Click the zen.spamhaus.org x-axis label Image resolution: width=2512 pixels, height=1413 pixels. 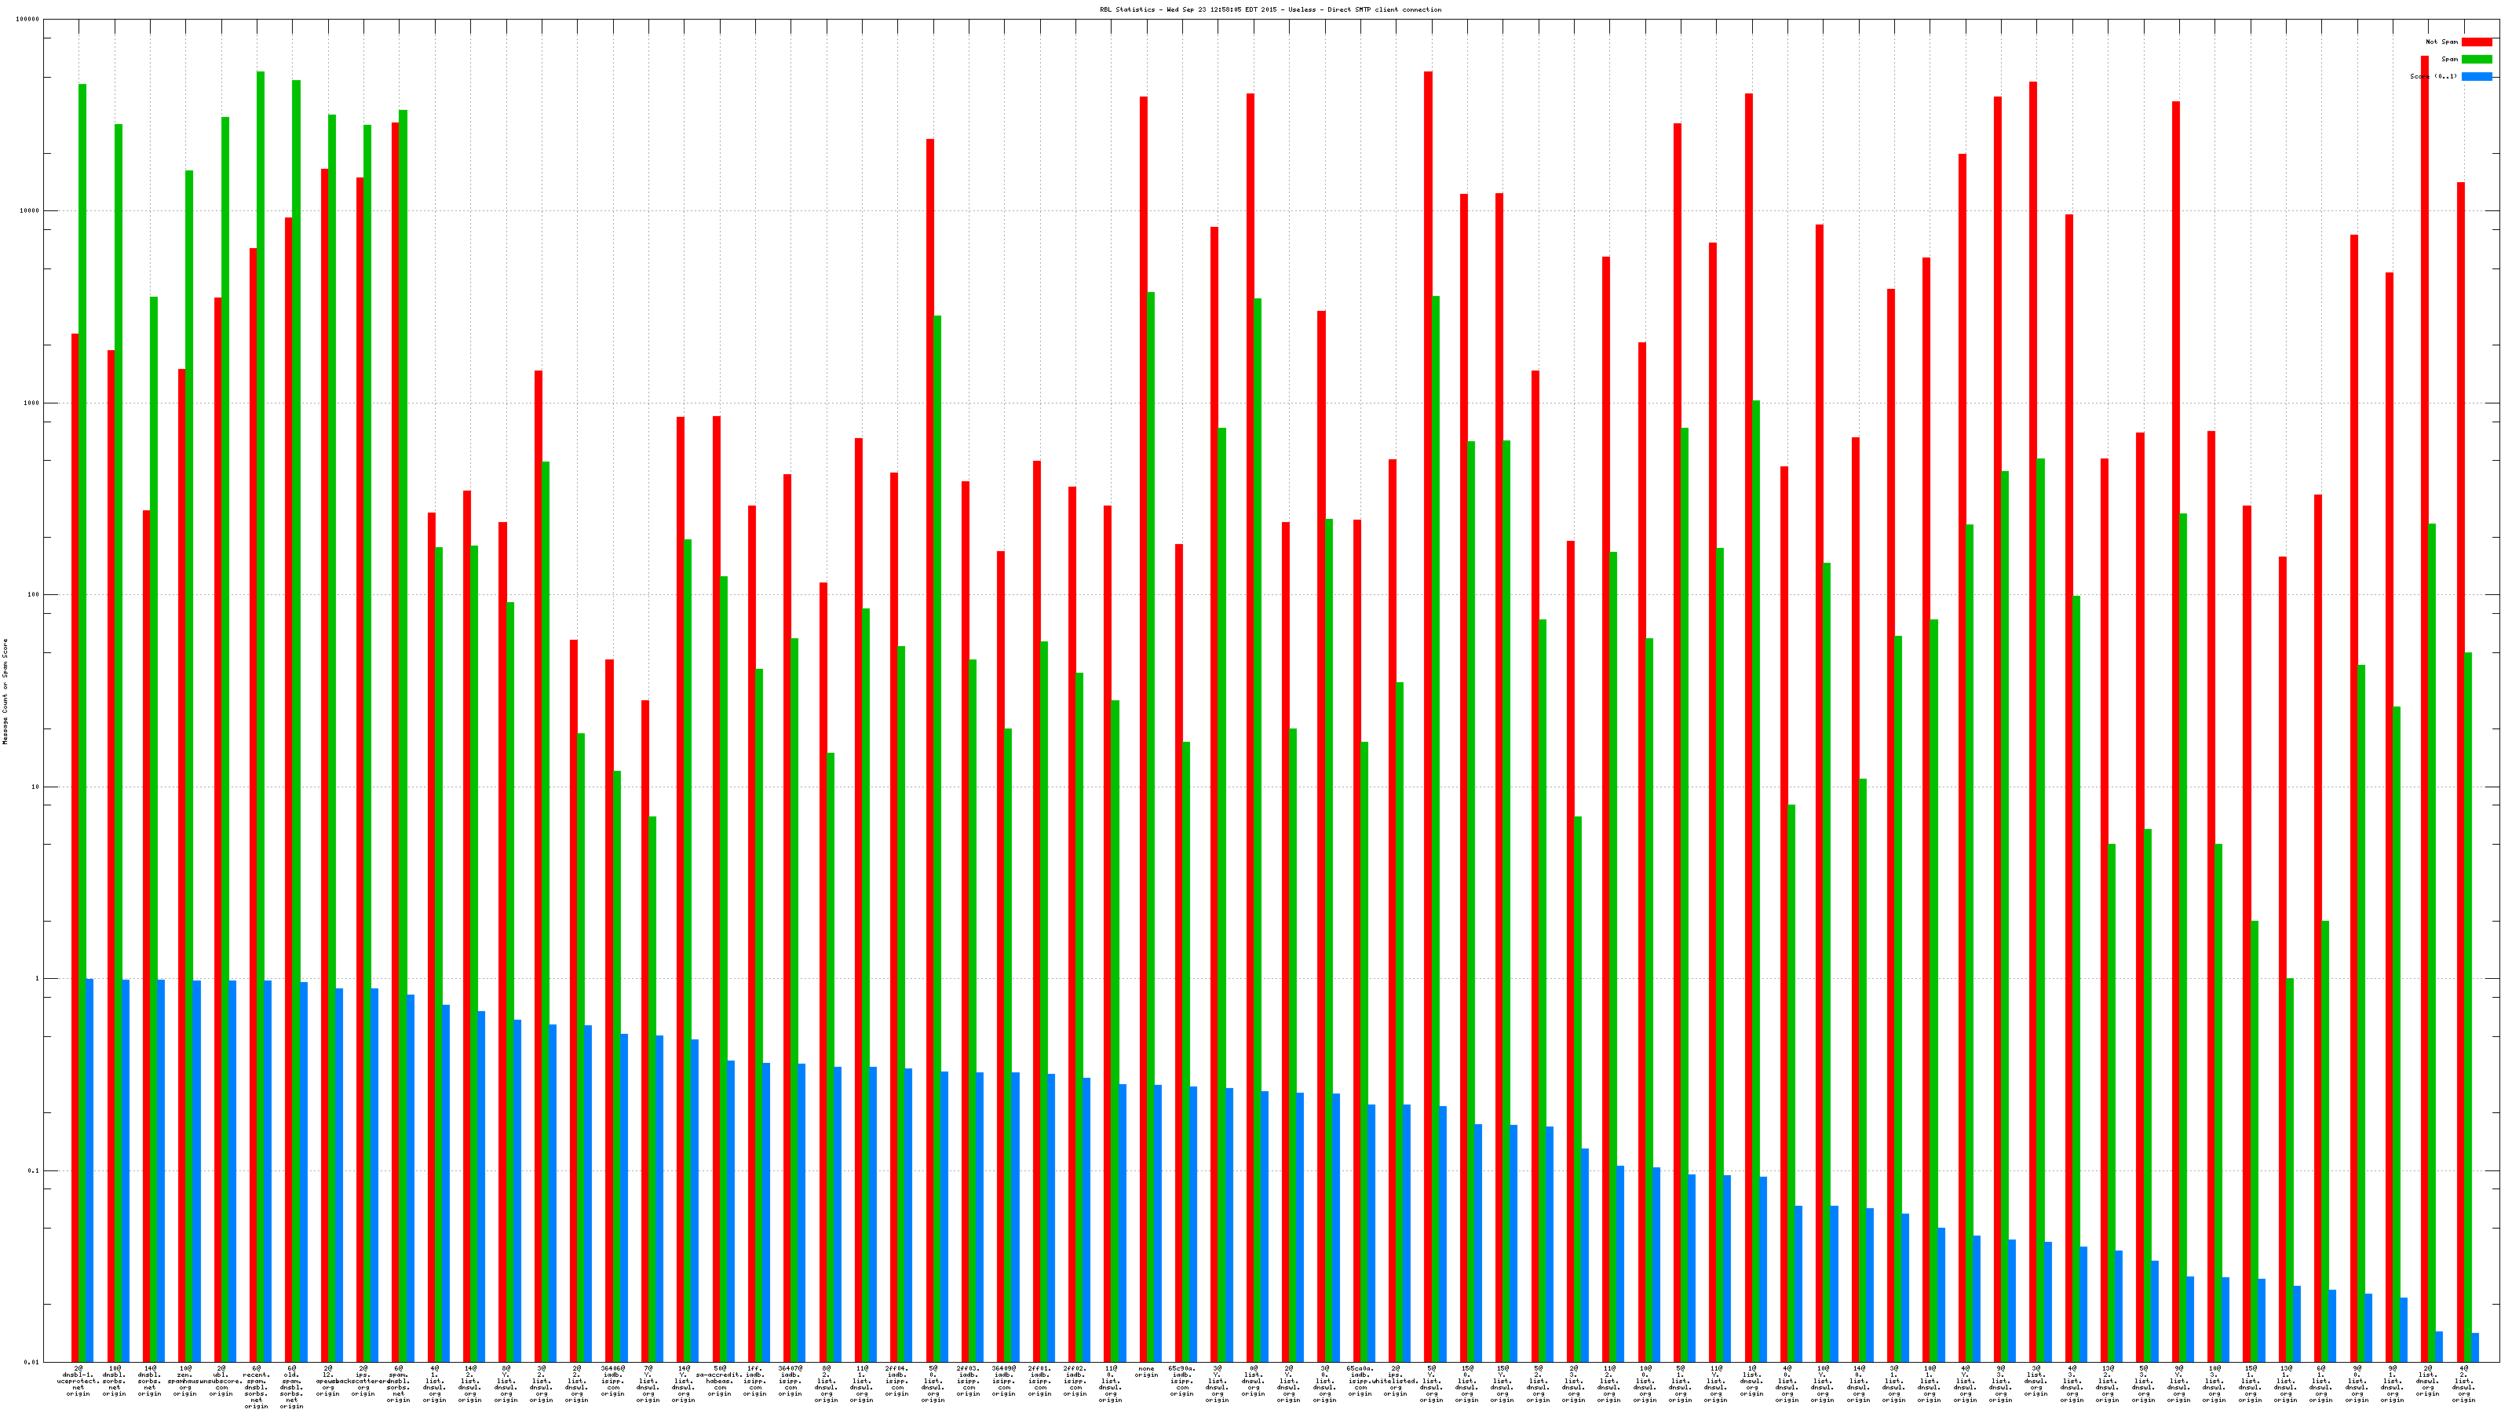(185, 1381)
